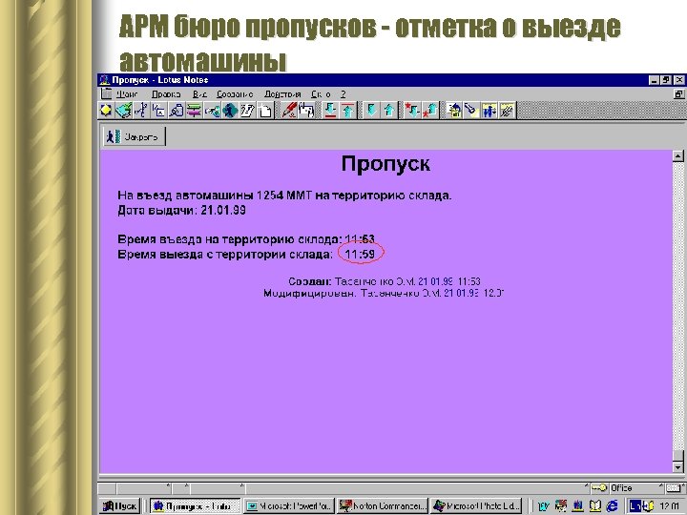The image size is (687, 515).
Task: Switch to Microsoft PowerPoint taskbar button
Action: (289, 506)
